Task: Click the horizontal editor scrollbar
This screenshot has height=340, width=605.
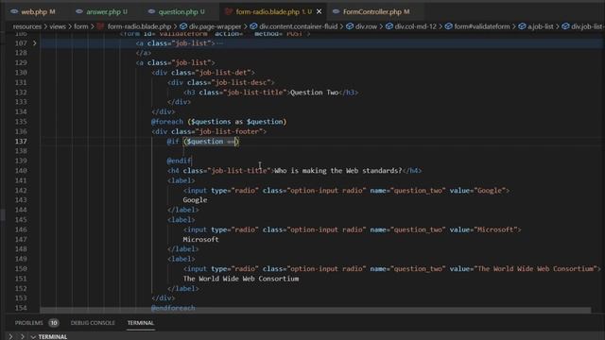Action: point(315,310)
